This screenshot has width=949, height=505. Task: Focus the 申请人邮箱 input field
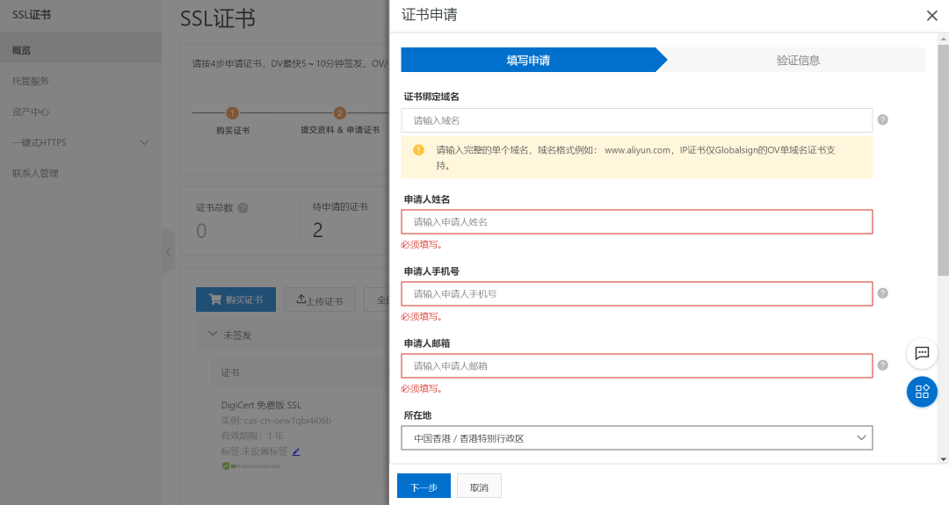click(x=637, y=366)
